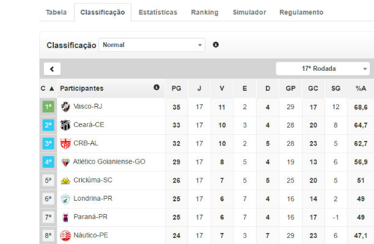Click info icon beside Classificação dropdown
374x244 pixels.
pos(216,45)
